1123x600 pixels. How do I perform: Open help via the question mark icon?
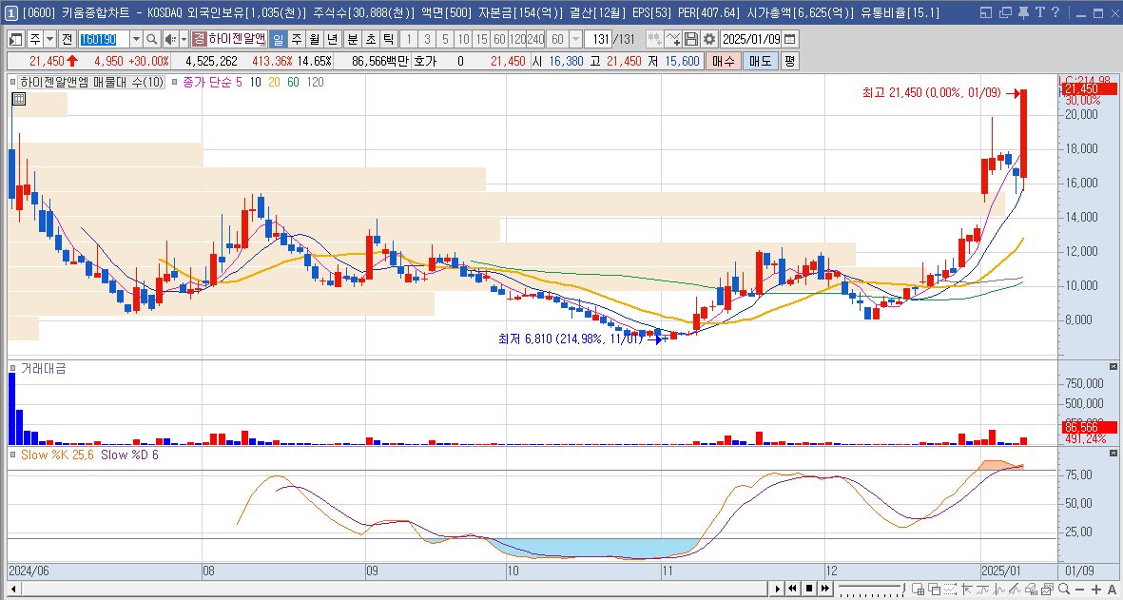(1055, 12)
